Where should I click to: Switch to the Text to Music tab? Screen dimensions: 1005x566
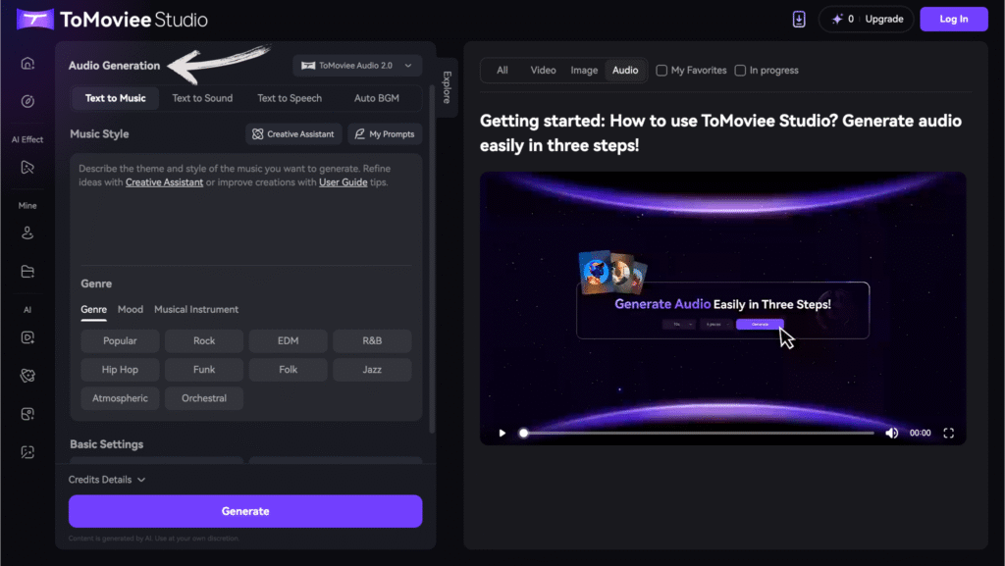point(116,98)
